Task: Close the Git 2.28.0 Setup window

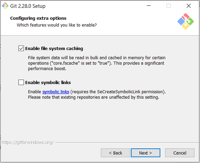Action: point(189,6)
